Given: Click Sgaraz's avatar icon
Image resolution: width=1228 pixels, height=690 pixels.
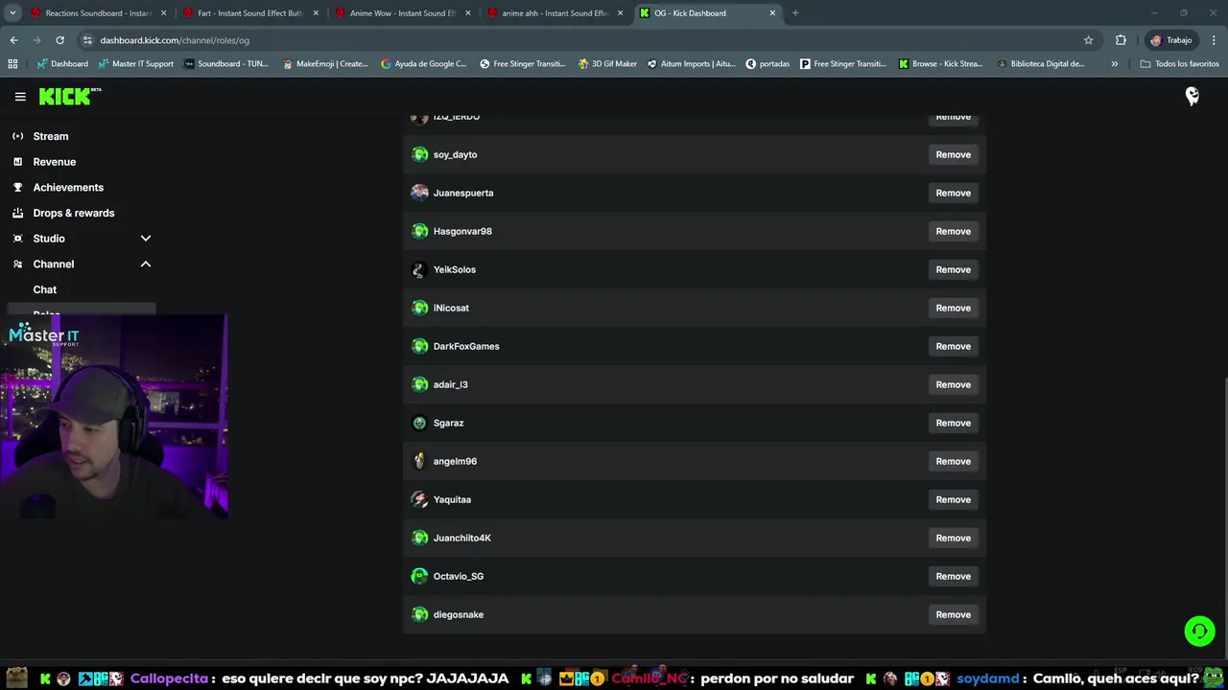Looking at the screenshot, I should tap(419, 423).
